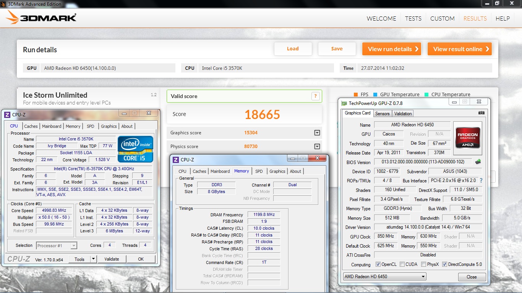Open the Processor #1 selection dropdown
Image resolution: width=522 pixels, height=293 pixels.
[x=57, y=246]
